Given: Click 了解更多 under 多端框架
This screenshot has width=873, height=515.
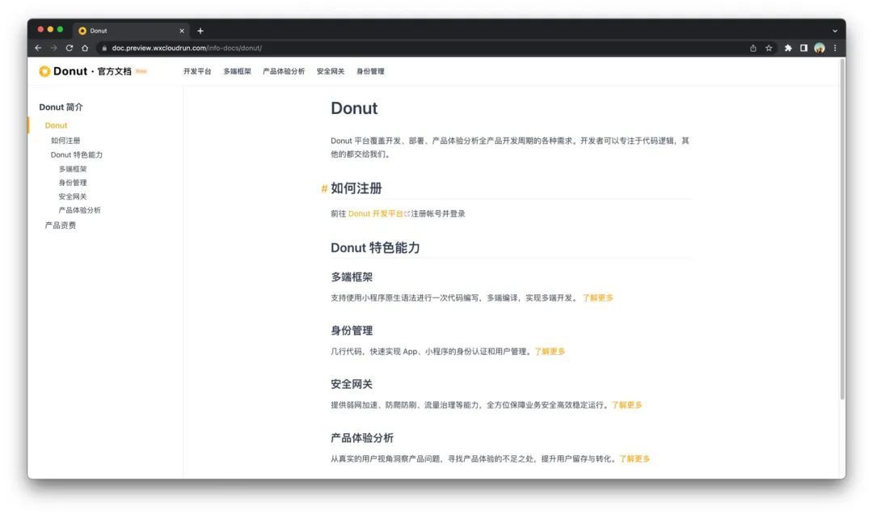Looking at the screenshot, I should (x=598, y=298).
